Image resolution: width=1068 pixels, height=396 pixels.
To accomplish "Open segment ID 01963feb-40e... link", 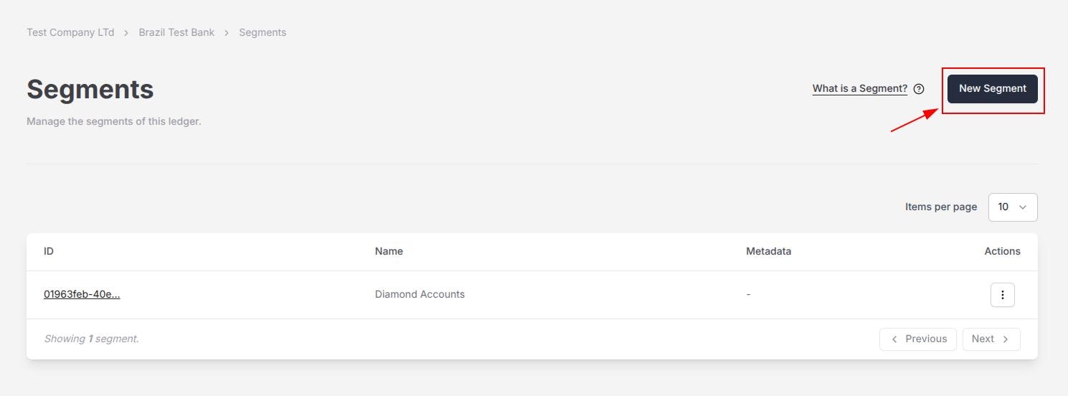I will [82, 294].
